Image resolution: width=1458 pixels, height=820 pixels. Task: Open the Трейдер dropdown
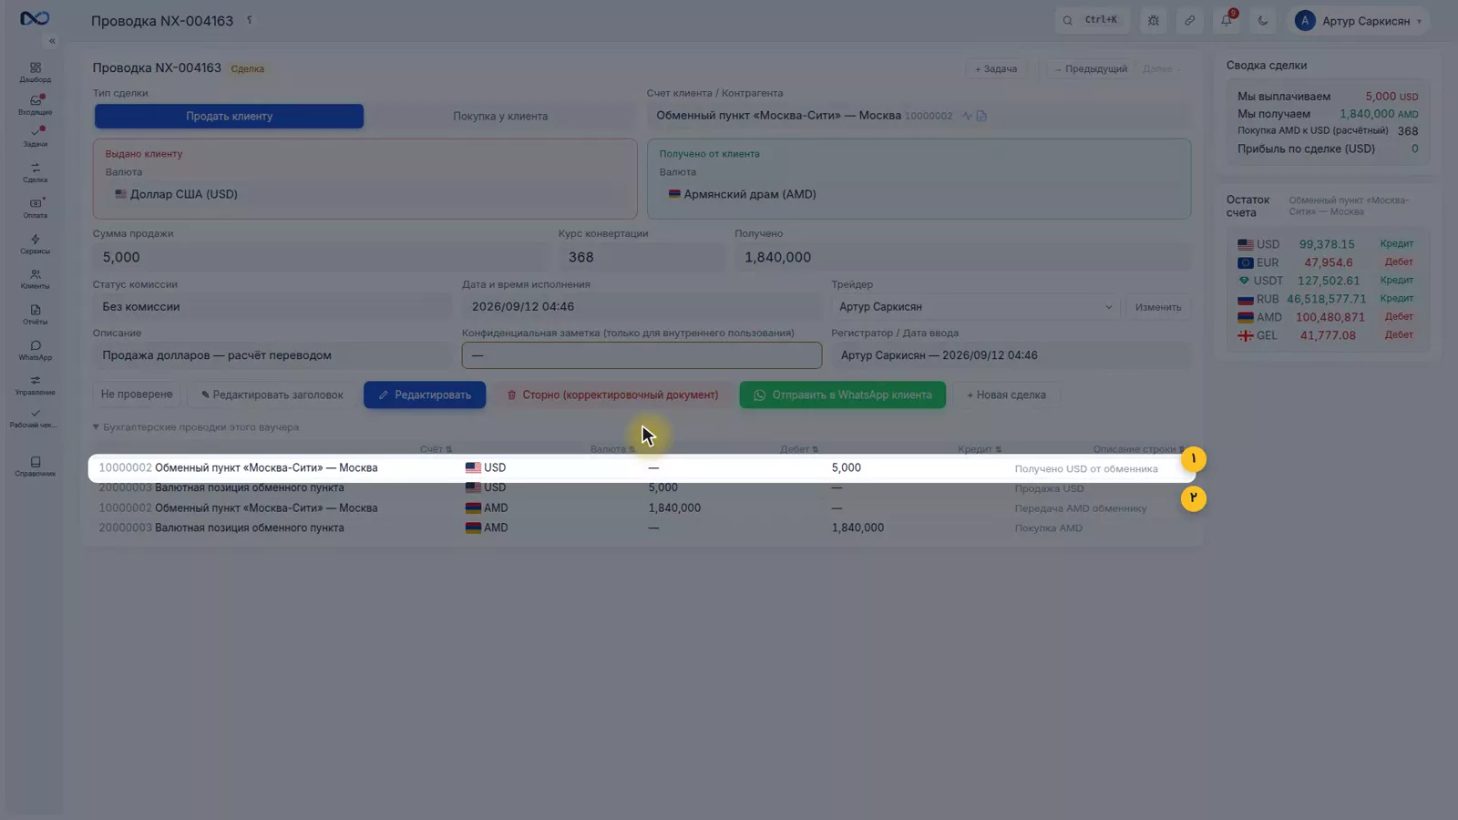976,307
